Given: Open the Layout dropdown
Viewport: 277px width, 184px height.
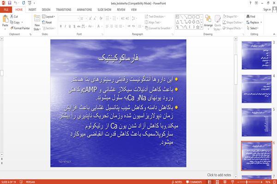Looking at the screenshot, I should tap(48, 17).
